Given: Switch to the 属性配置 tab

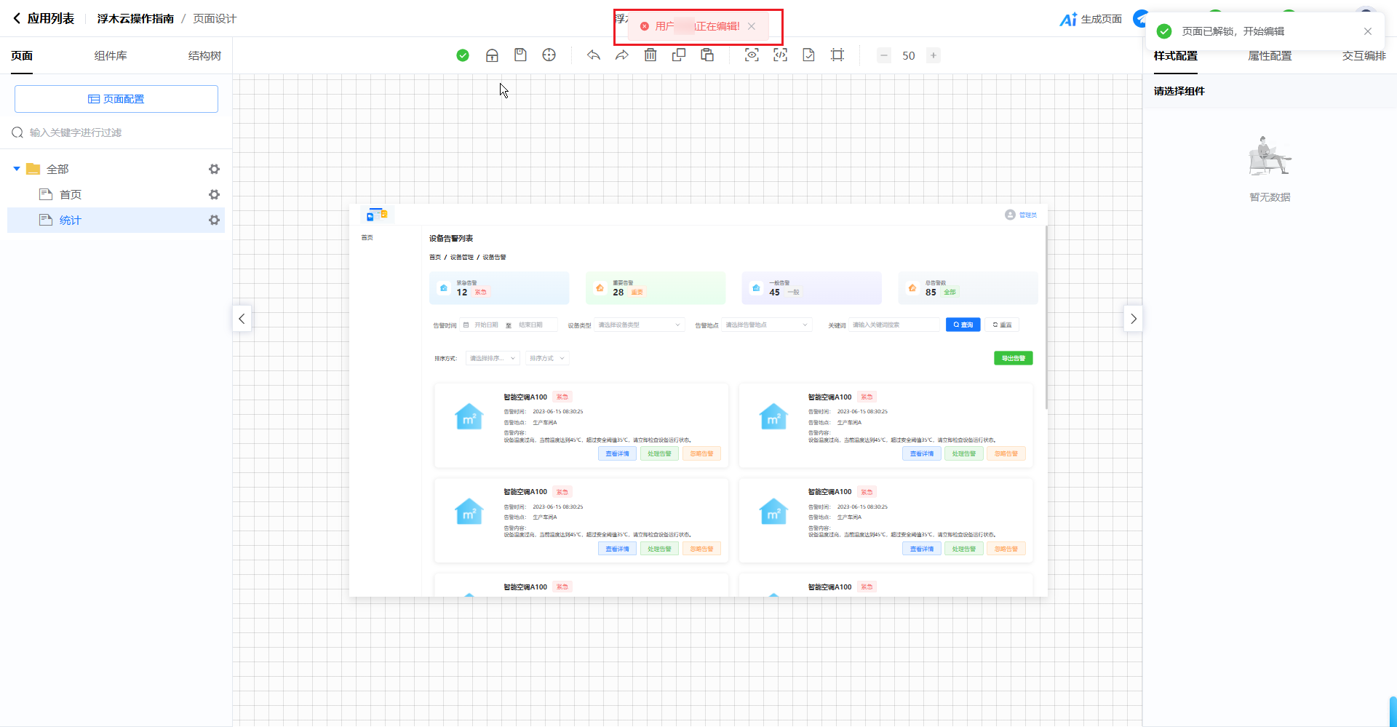Looking at the screenshot, I should point(1270,56).
